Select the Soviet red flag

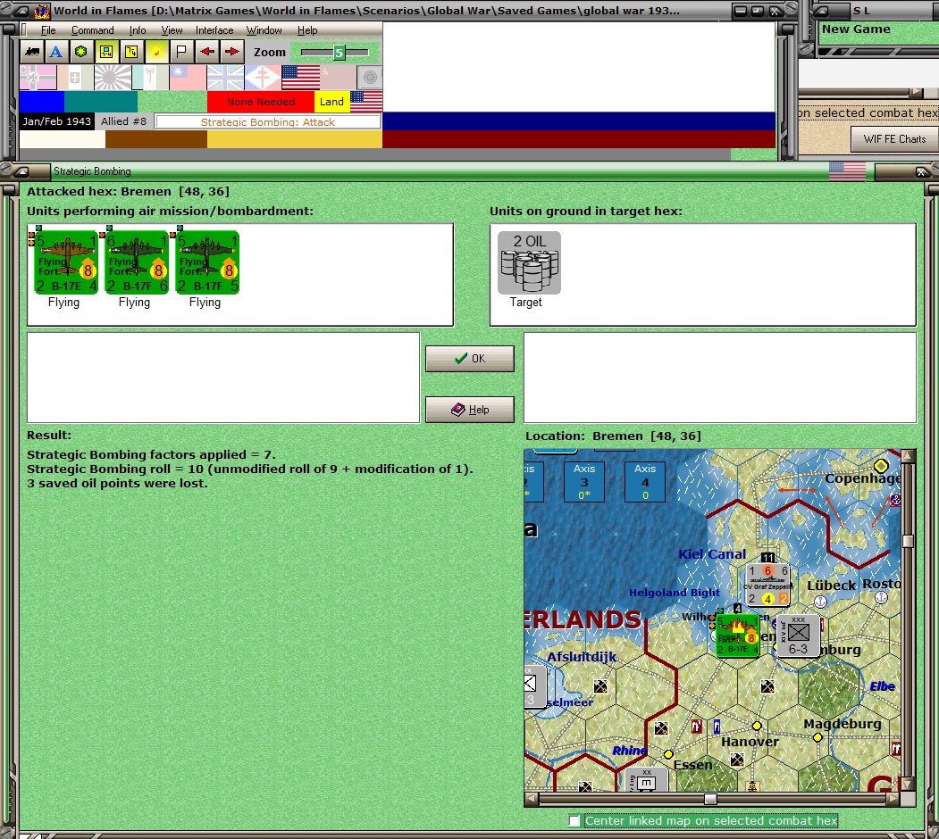click(339, 77)
